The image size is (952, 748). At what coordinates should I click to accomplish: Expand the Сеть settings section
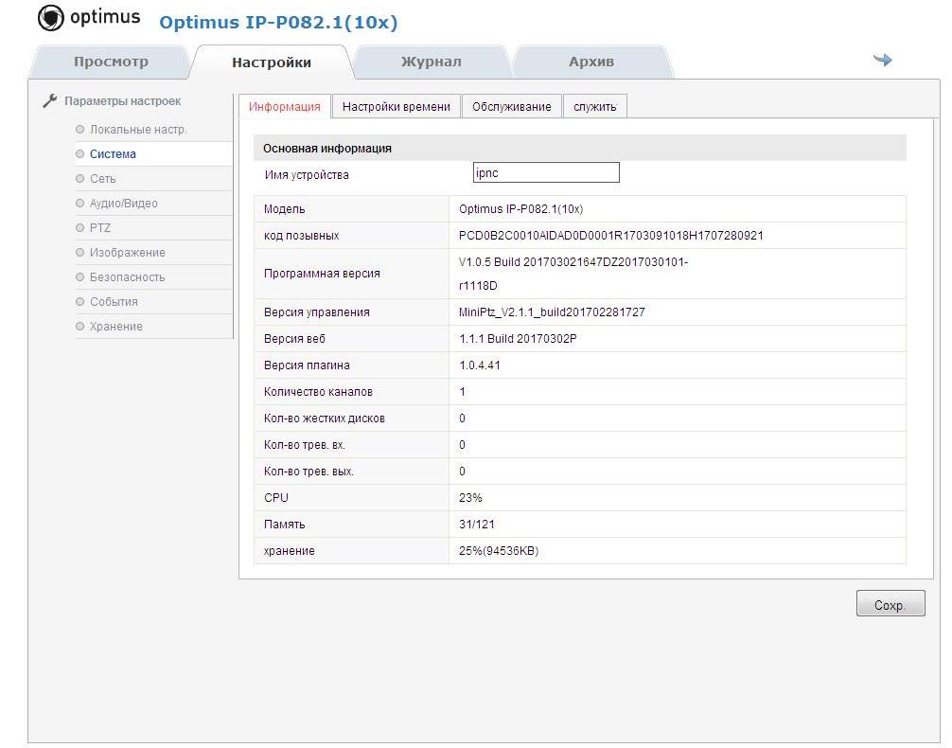(103, 179)
